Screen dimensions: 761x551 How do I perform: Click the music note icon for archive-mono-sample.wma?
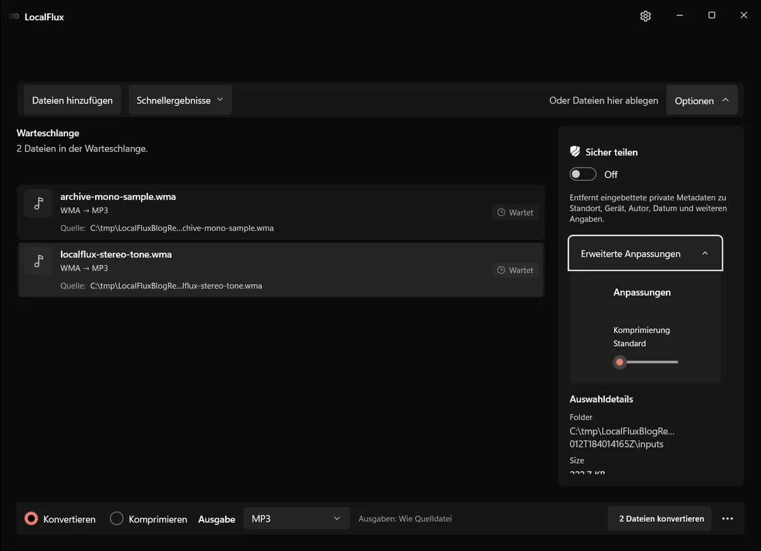coord(38,203)
